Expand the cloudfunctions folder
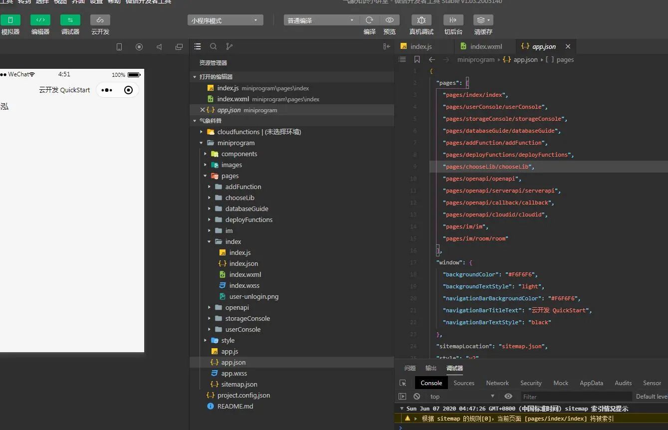 [202, 132]
